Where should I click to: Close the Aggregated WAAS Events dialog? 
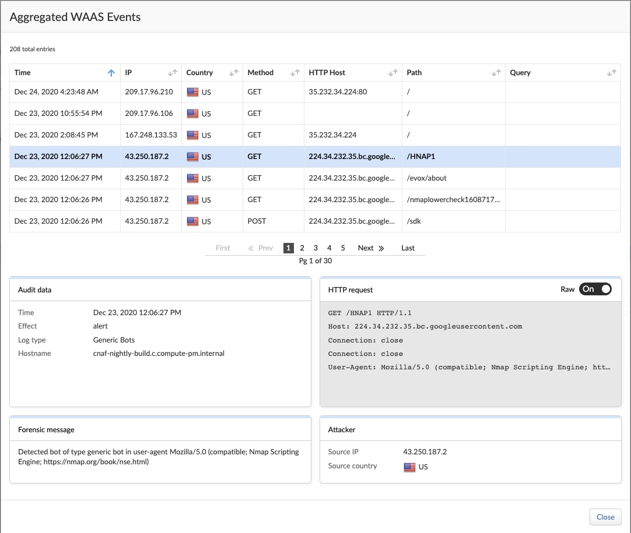605,517
